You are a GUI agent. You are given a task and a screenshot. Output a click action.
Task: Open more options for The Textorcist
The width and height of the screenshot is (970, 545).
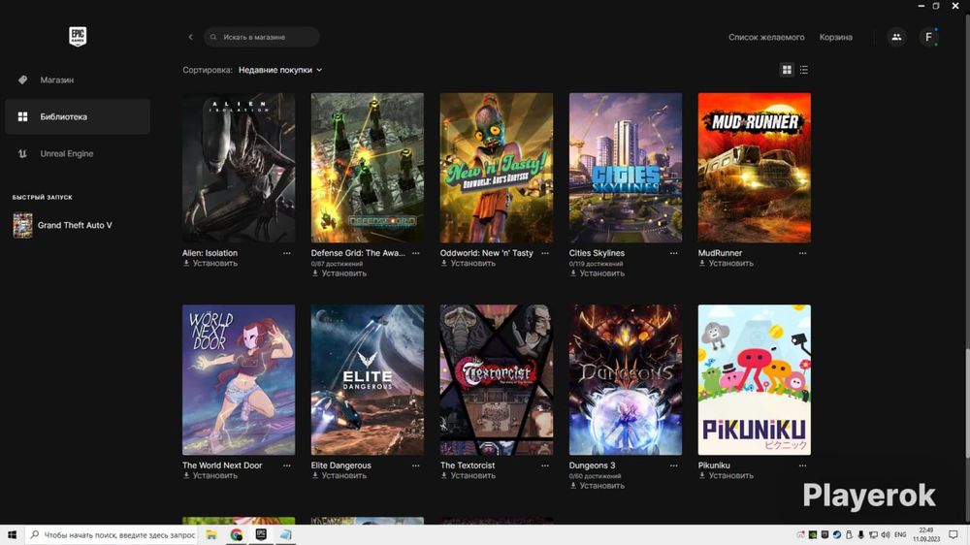coord(545,465)
